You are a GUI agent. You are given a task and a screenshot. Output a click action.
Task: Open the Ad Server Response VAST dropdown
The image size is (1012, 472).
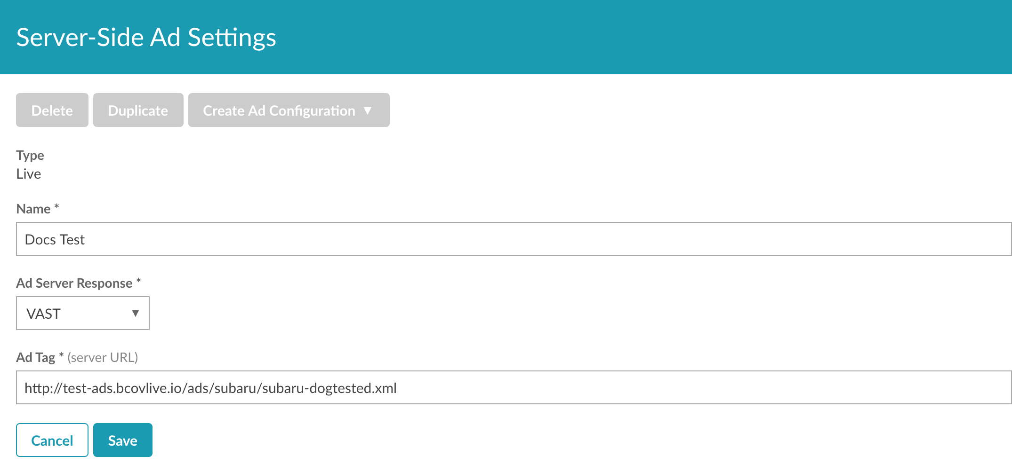tap(82, 313)
